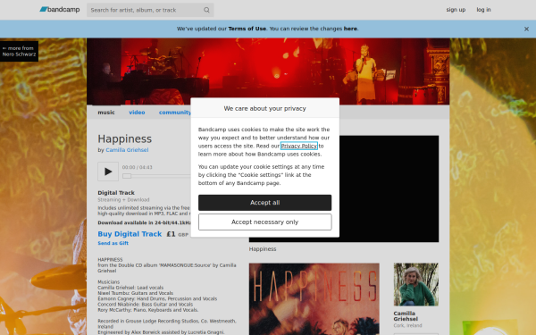536x335 pixels.
Task: Click 'Concord Nkabinde: Bass Guitar and Vocals' line
Action: [x=146, y=305]
